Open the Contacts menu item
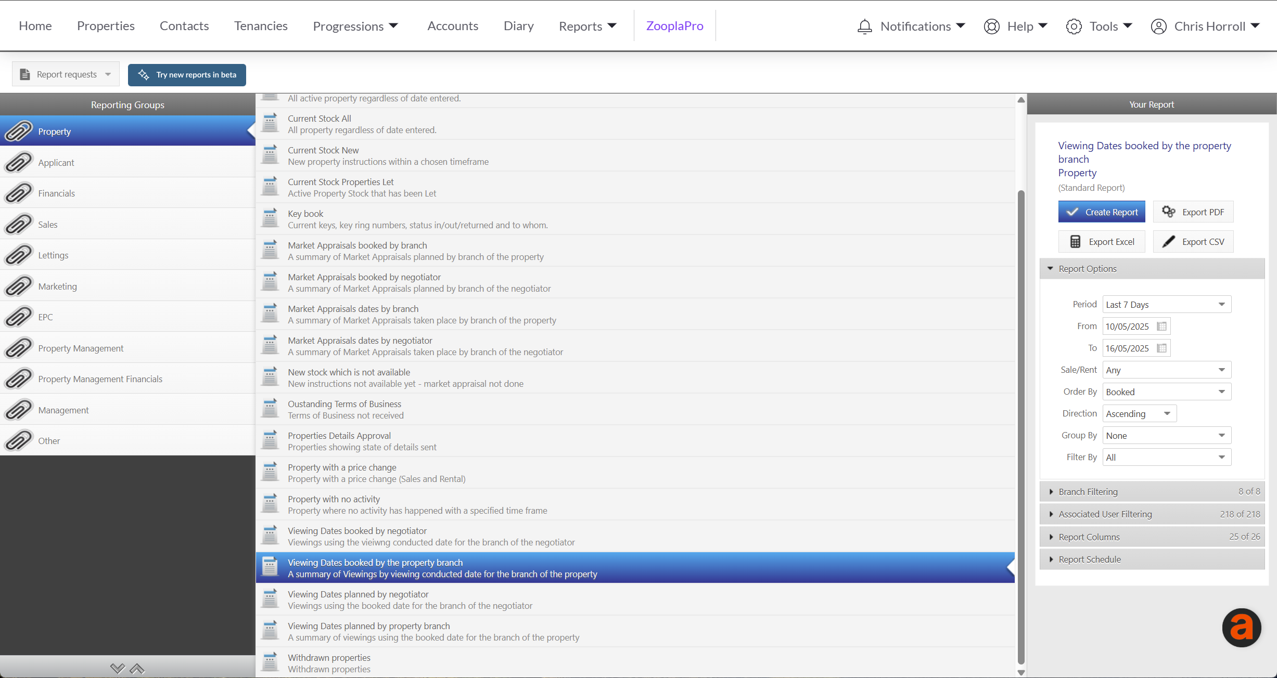This screenshot has width=1277, height=678. point(184,26)
